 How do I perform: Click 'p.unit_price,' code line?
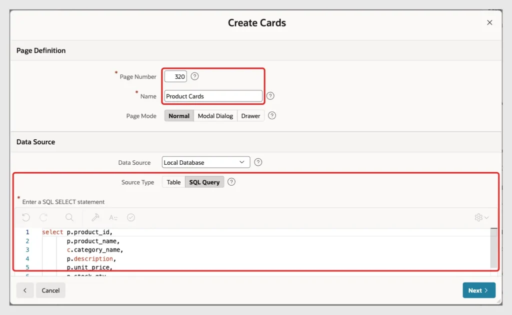pyautogui.click(x=90, y=268)
